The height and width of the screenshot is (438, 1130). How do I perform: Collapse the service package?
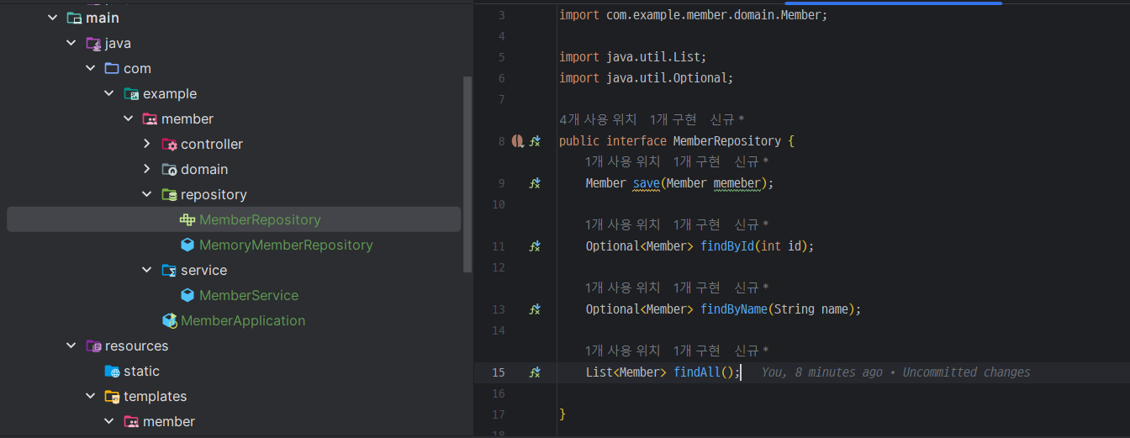147,270
